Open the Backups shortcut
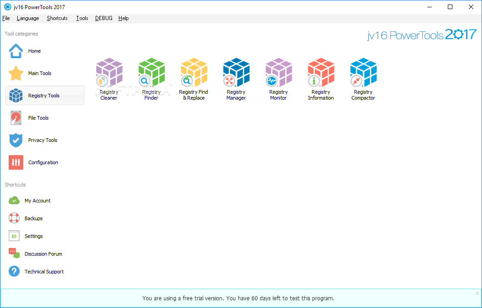This screenshot has height=308, width=482. pos(26,218)
